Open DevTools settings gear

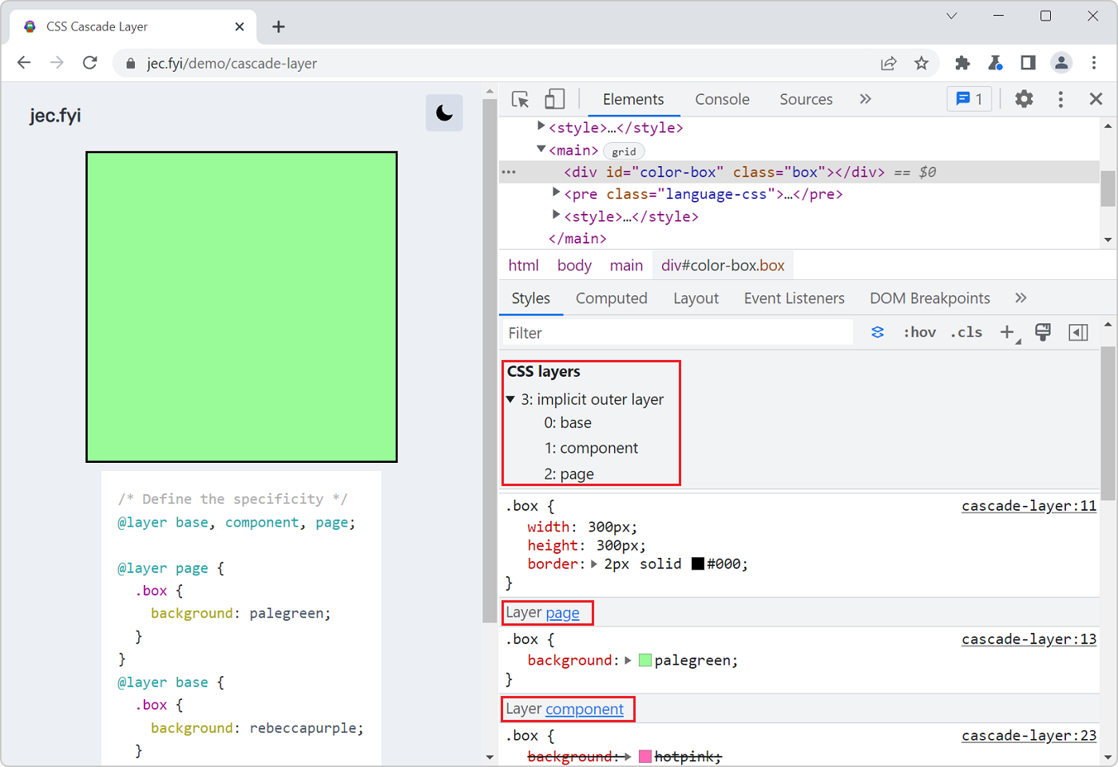point(1024,99)
